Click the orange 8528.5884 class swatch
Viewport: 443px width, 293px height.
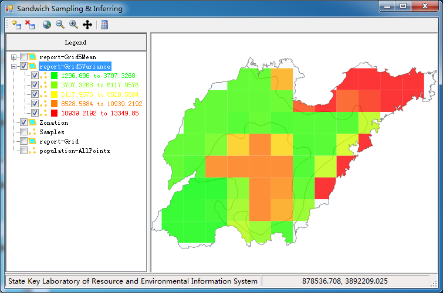click(x=54, y=104)
